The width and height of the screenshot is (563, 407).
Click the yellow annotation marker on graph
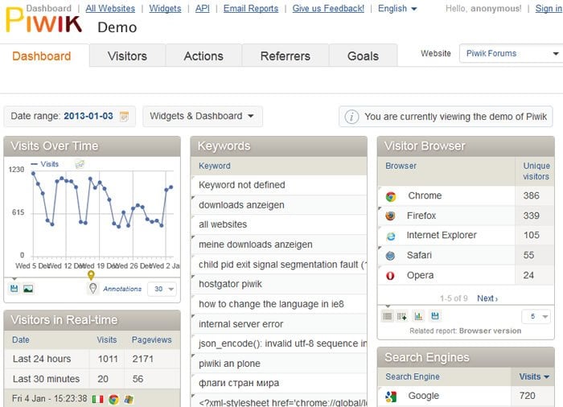[x=91, y=275]
